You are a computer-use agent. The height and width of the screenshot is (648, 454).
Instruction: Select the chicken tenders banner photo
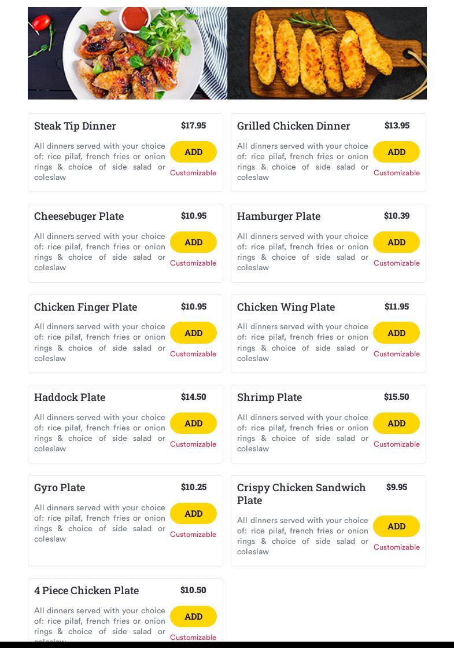[327, 53]
